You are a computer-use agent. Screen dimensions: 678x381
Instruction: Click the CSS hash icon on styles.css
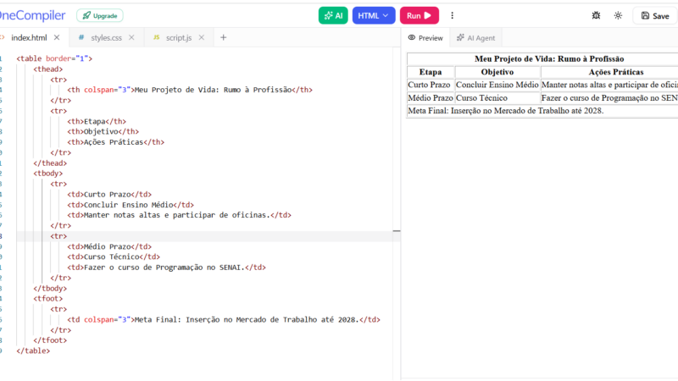pyautogui.click(x=81, y=37)
